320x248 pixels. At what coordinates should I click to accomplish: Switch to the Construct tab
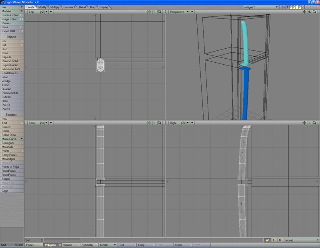click(x=69, y=7)
